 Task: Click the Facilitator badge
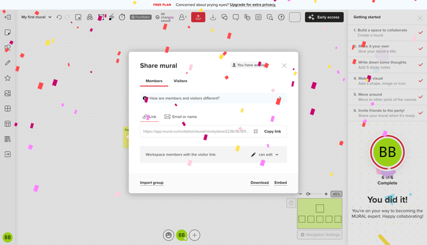[x=140, y=17]
